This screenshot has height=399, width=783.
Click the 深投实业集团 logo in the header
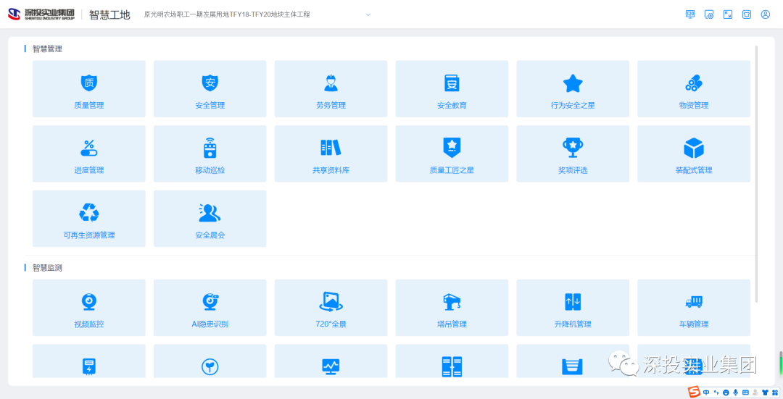(x=41, y=14)
